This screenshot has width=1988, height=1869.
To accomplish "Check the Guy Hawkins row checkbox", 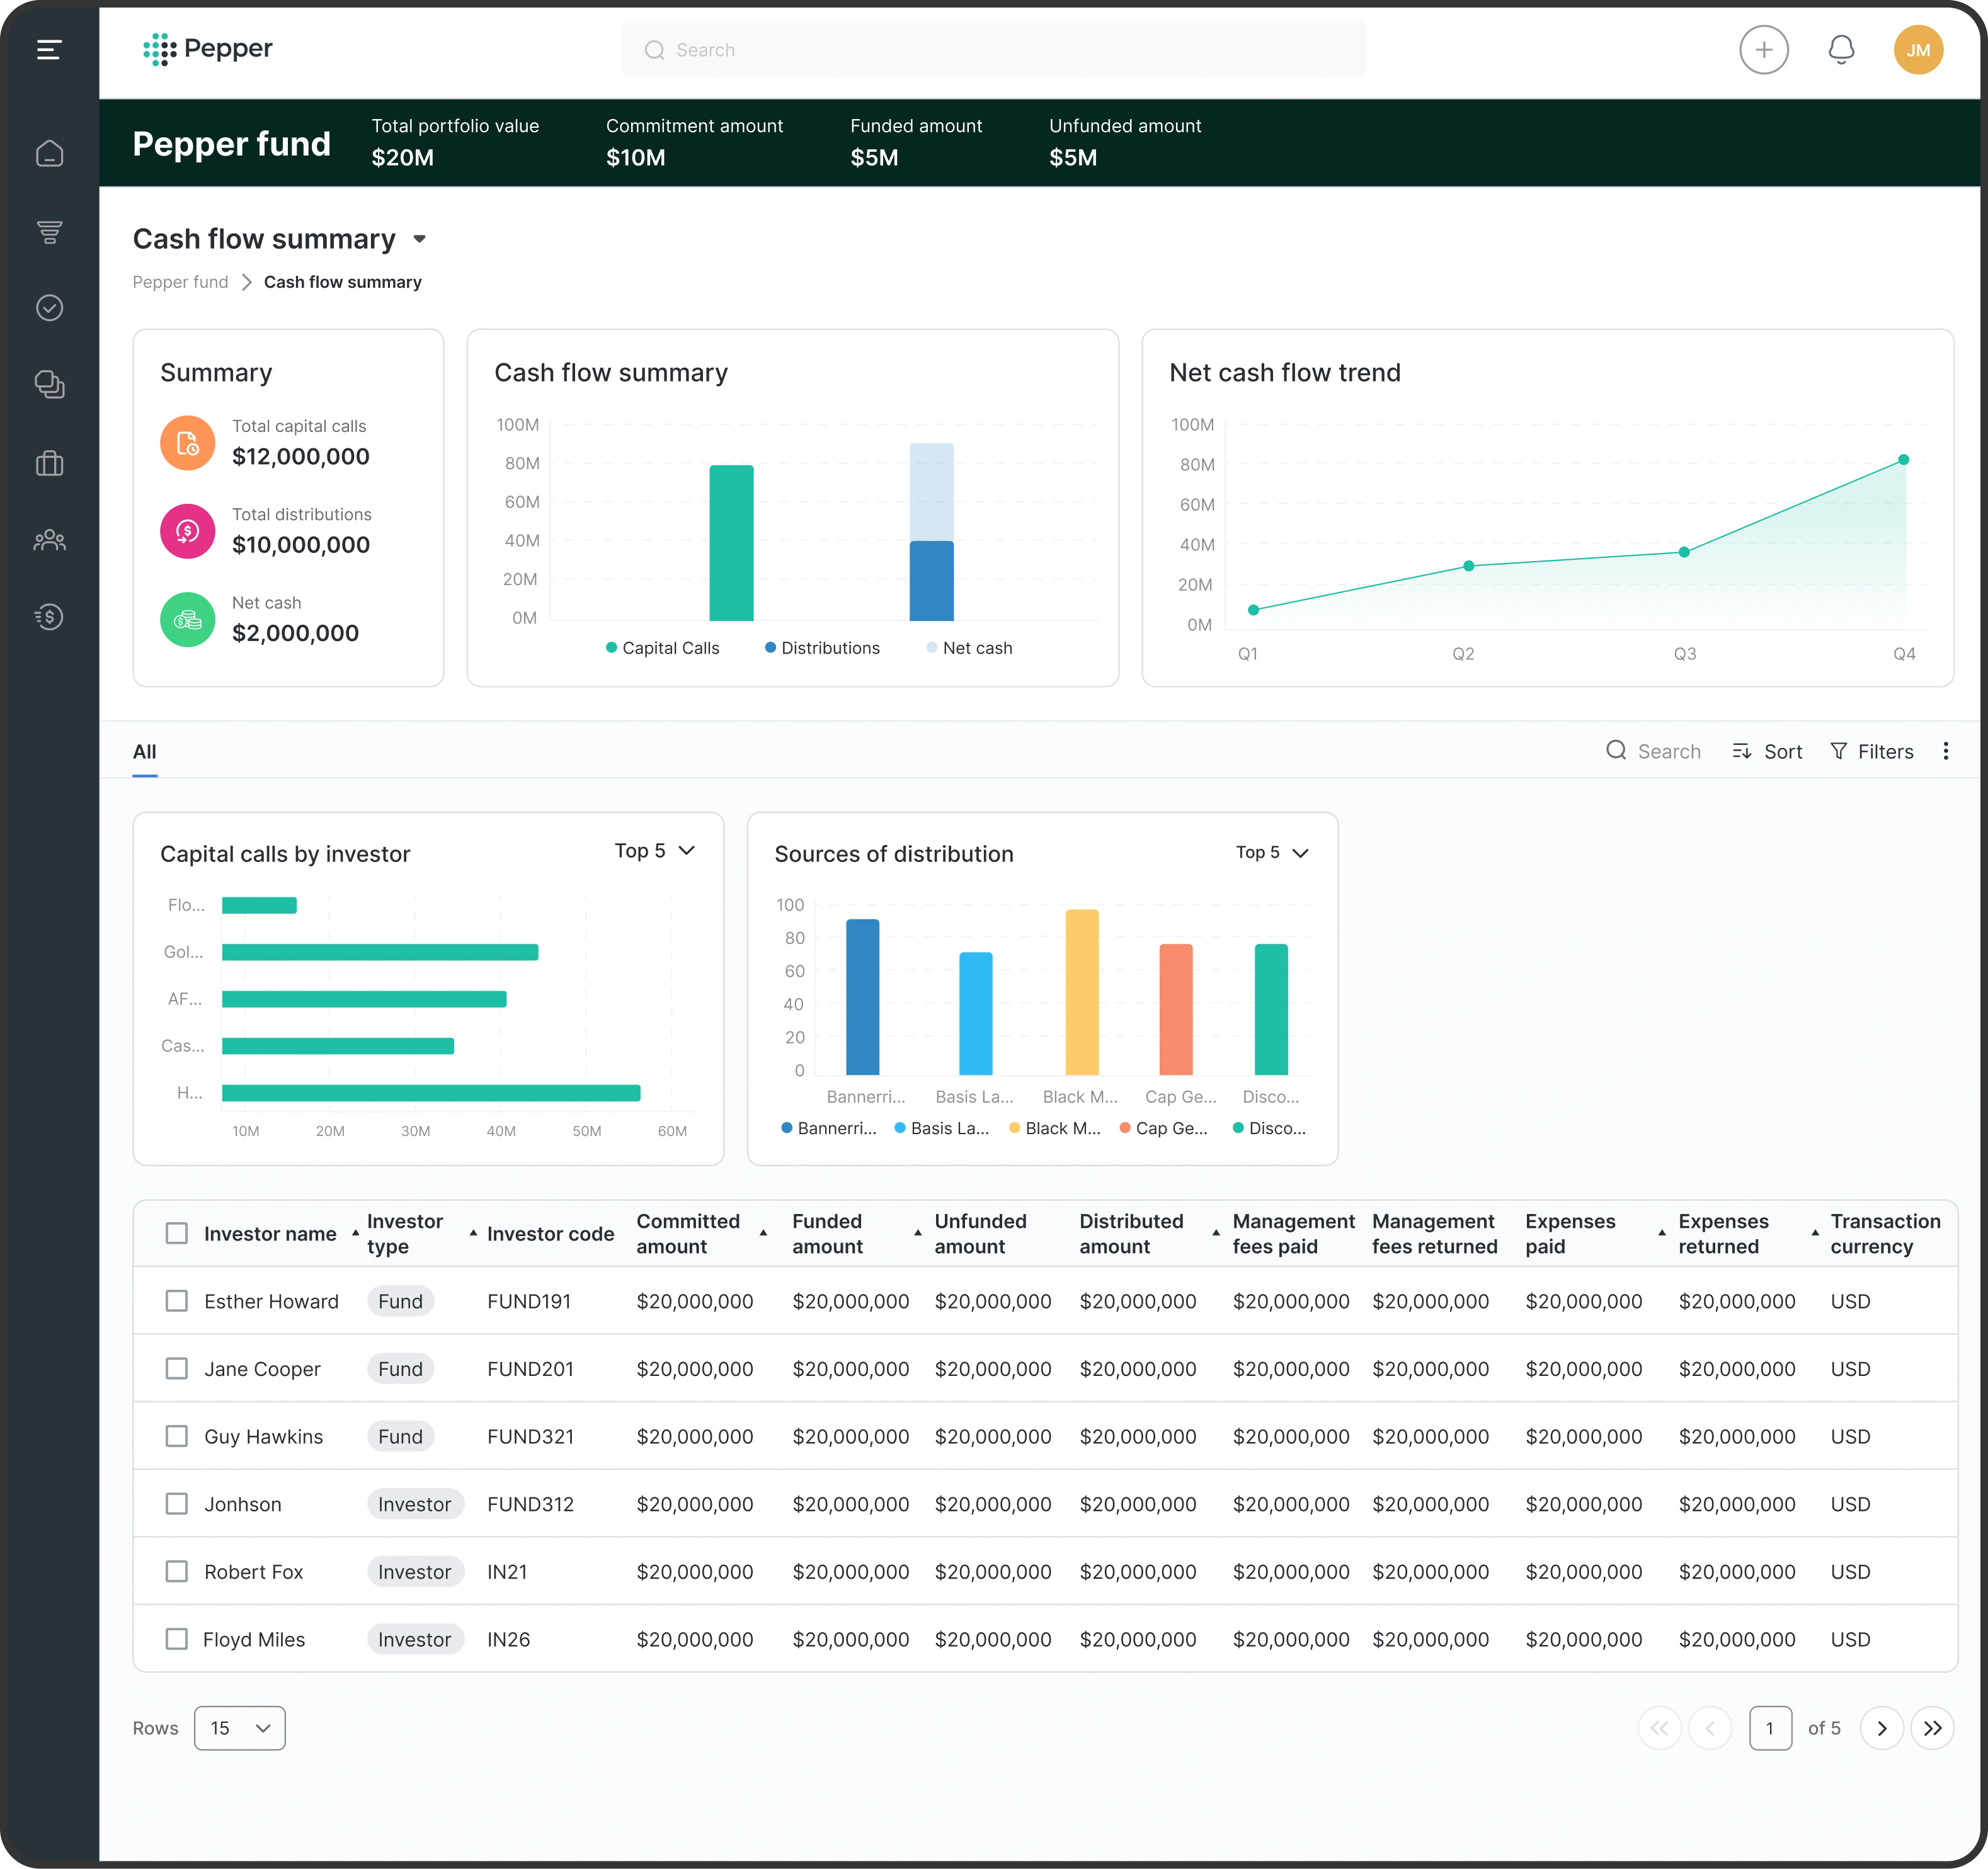I will click(x=176, y=1436).
